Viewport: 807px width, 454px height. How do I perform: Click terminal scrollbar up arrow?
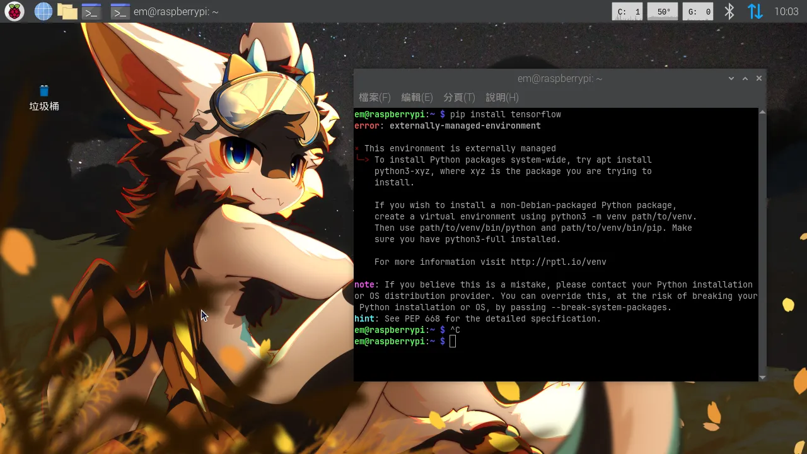coord(762,112)
